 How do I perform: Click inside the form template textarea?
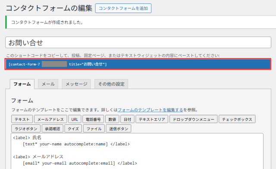pyautogui.click(x=137, y=151)
